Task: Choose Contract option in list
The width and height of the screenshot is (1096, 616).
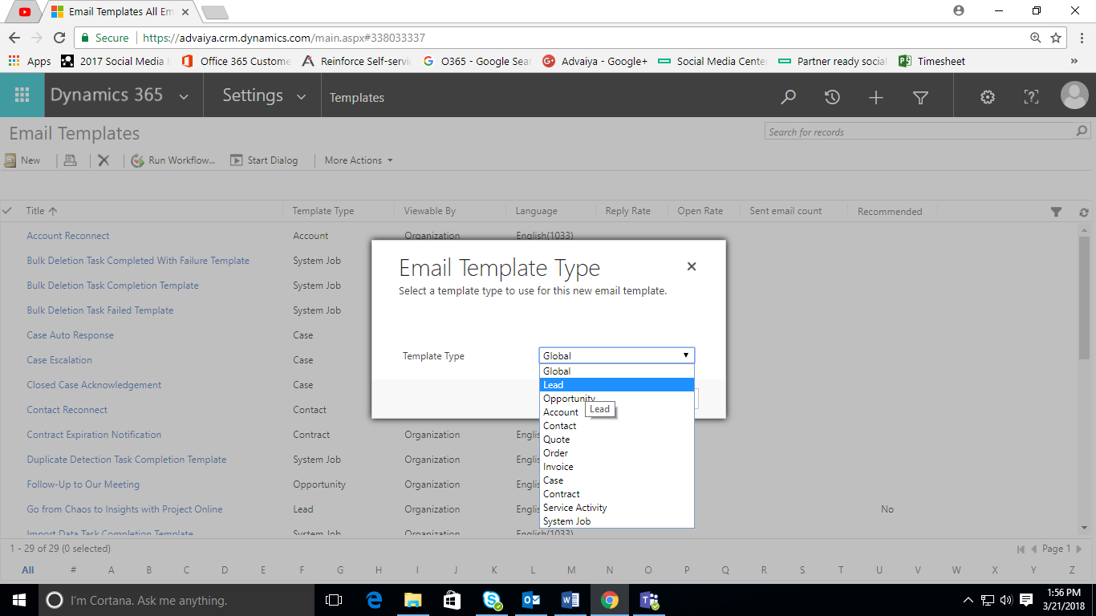Action: [616, 494]
